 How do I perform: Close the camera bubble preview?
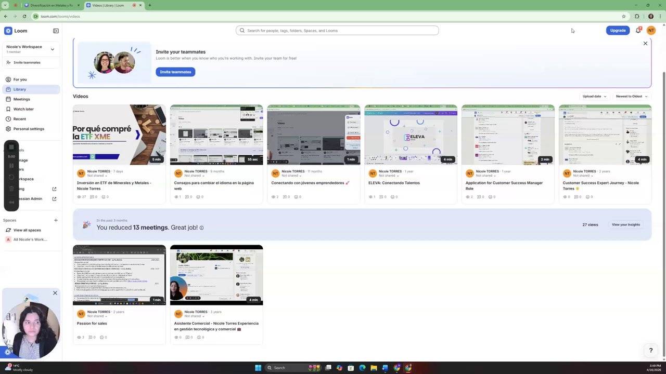coord(55,293)
